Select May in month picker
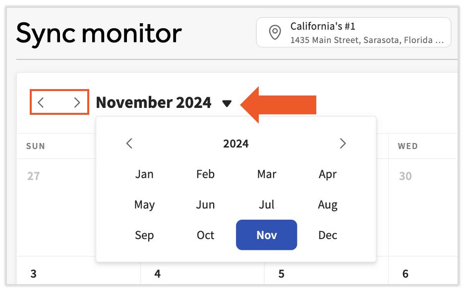The height and width of the screenshot is (292, 466). click(144, 205)
